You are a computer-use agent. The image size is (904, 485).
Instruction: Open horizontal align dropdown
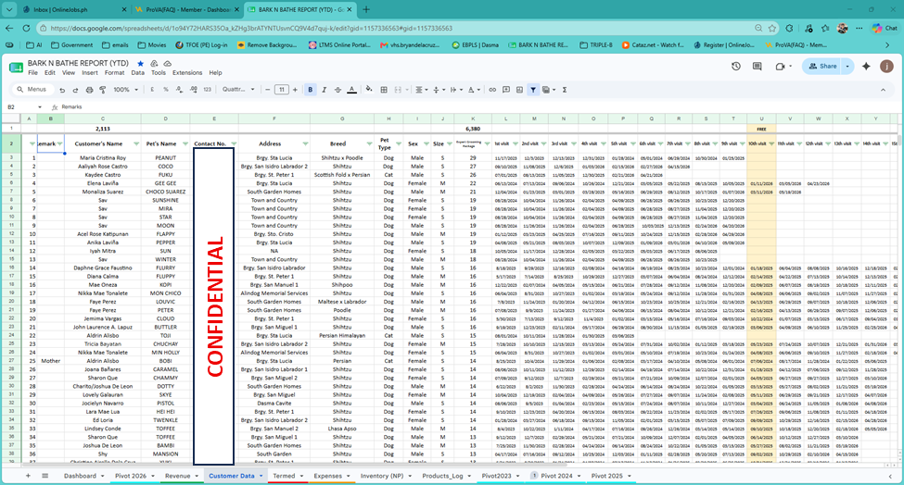point(422,90)
